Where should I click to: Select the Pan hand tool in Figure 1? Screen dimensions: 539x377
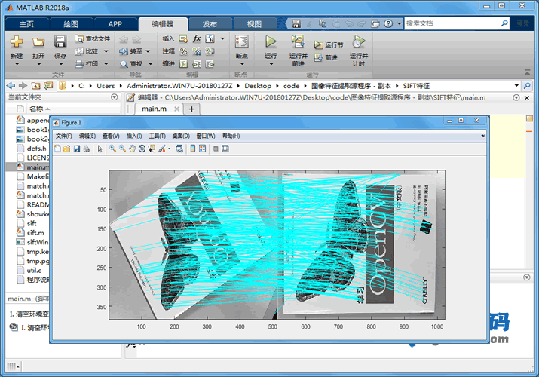[132, 149]
